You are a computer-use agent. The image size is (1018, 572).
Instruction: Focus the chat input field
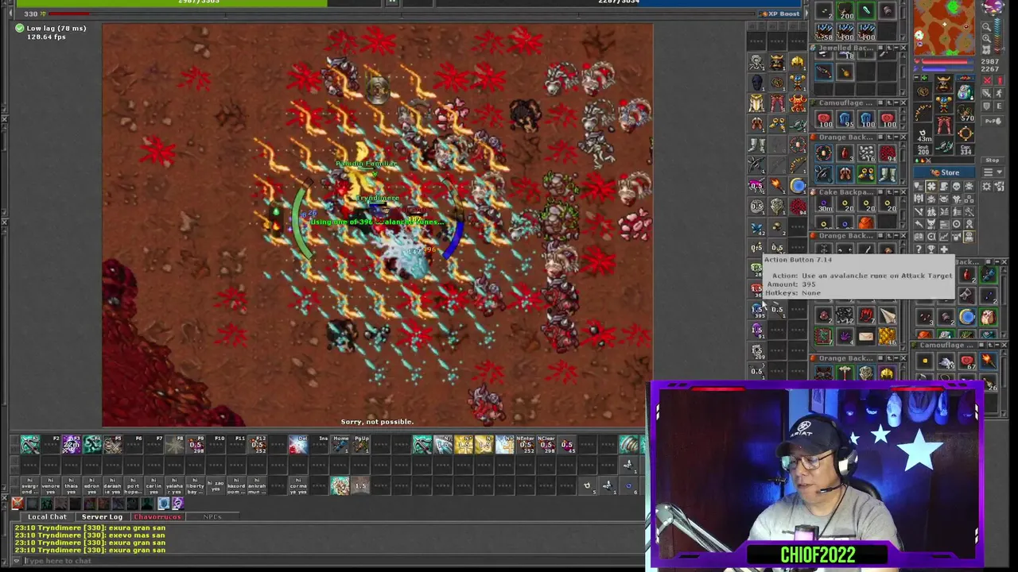coord(334,561)
